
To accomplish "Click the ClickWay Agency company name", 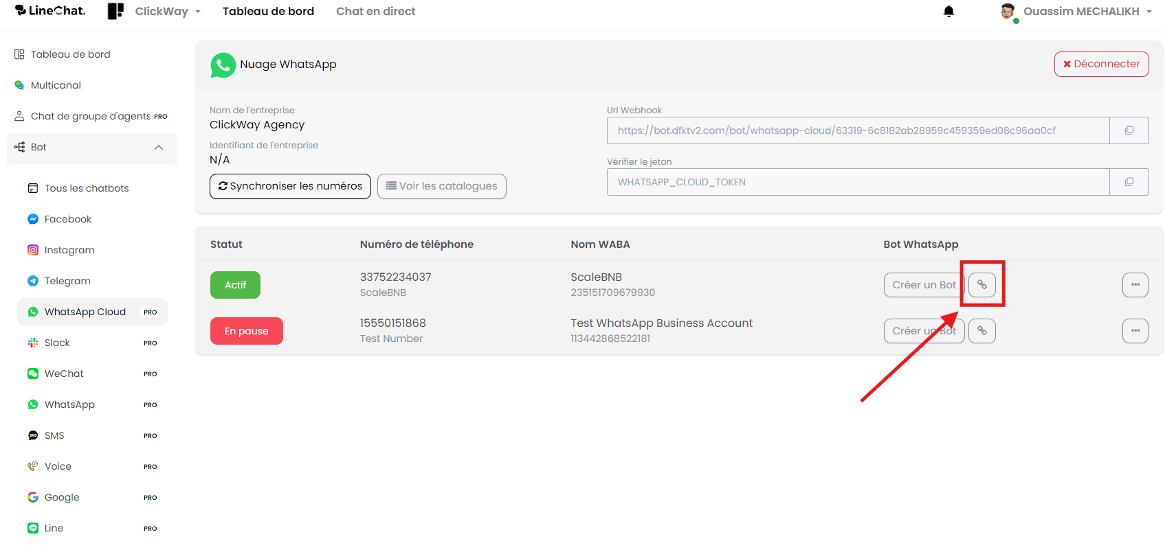I will click(257, 125).
